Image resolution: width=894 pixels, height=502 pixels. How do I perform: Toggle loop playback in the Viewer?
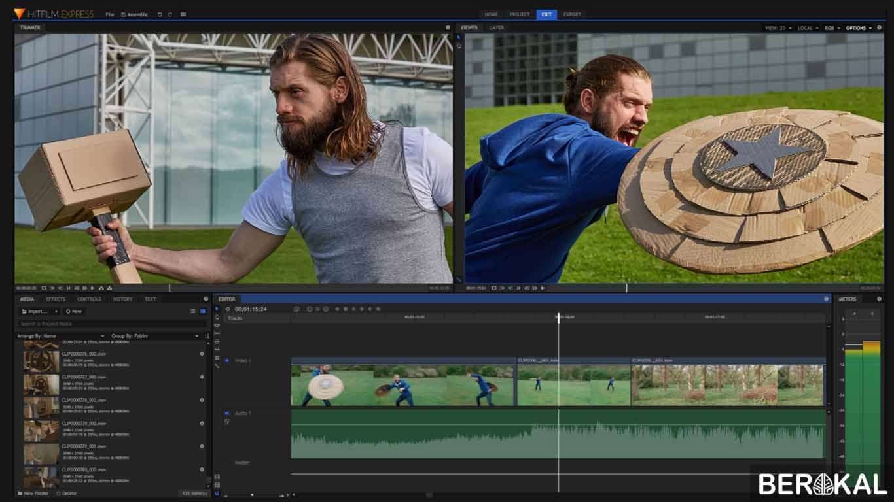tap(494, 288)
